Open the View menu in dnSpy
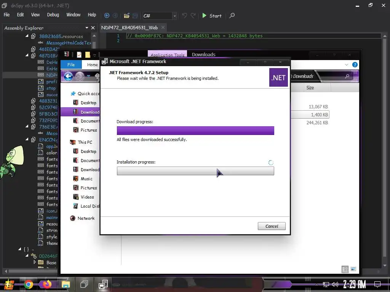 pyautogui.click(x=35, y=15)
